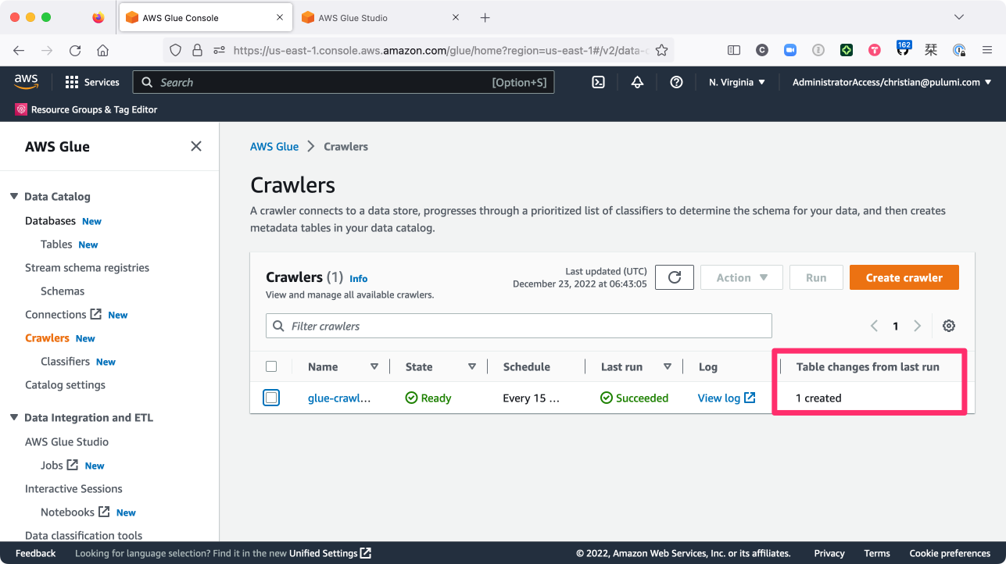This screenshot has height=564, width=1006.
Task: Open the N. Virginia region dropdown
Action: coord(736,82)
